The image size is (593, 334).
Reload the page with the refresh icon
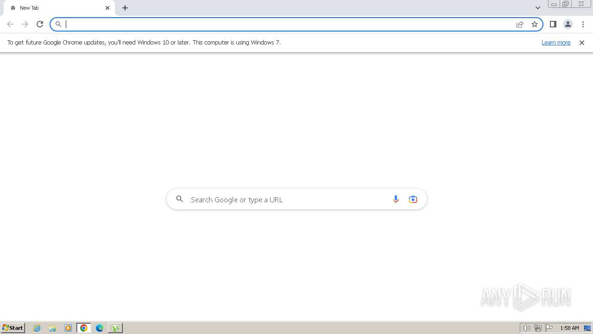(x=40, y=24)
